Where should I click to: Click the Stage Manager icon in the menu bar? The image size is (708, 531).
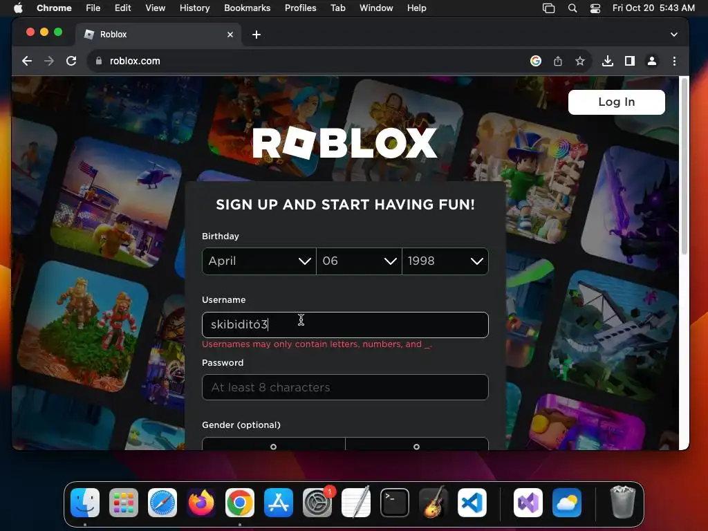pos(548,8)
